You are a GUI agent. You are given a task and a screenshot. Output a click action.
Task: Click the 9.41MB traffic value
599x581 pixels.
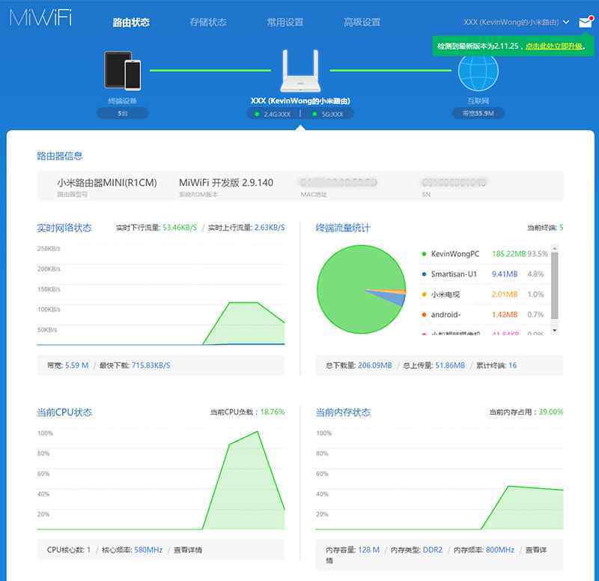[x=505, y=274]
